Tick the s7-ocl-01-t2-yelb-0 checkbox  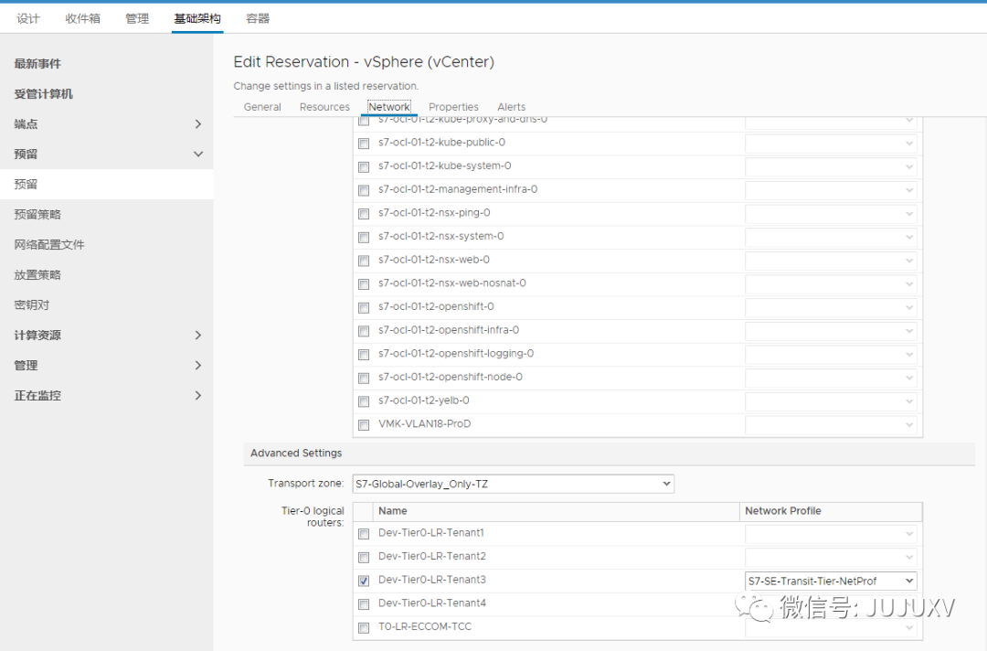tap(364, 401)
